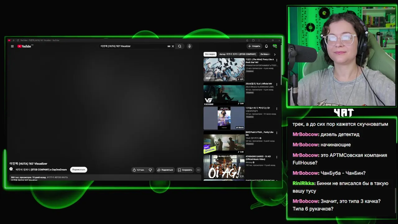This screenshot has width=398, height=224.
Task: Open ZELO 'ELA' Official MV thumbnail
Action: click(x=224, y=94)
